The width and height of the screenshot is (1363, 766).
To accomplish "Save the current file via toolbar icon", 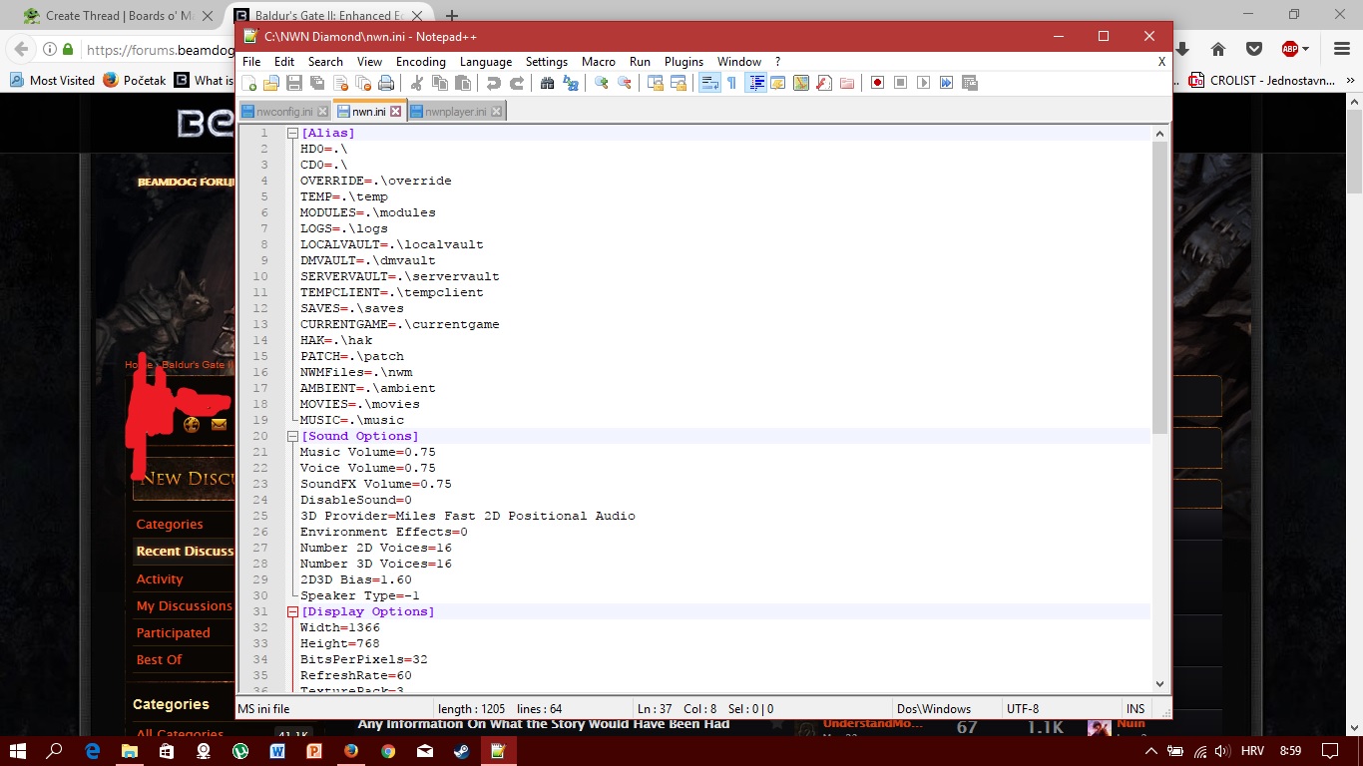I will tap(294, 83).
